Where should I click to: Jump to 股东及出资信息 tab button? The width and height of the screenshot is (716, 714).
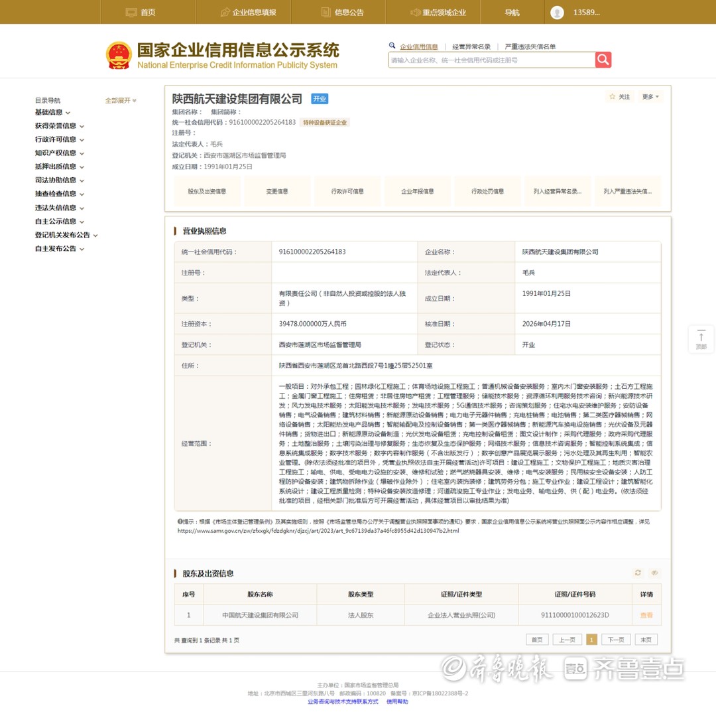(207, 191)
